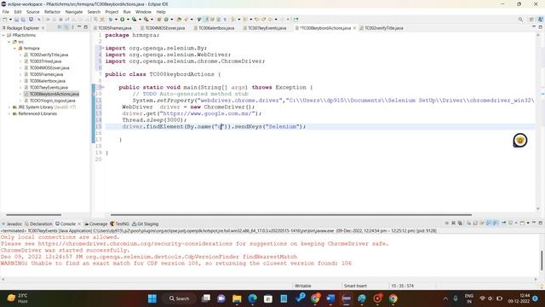Open the TestNG view tab
The height and width of the screenshot is (307, 545).
coord(122,223)
